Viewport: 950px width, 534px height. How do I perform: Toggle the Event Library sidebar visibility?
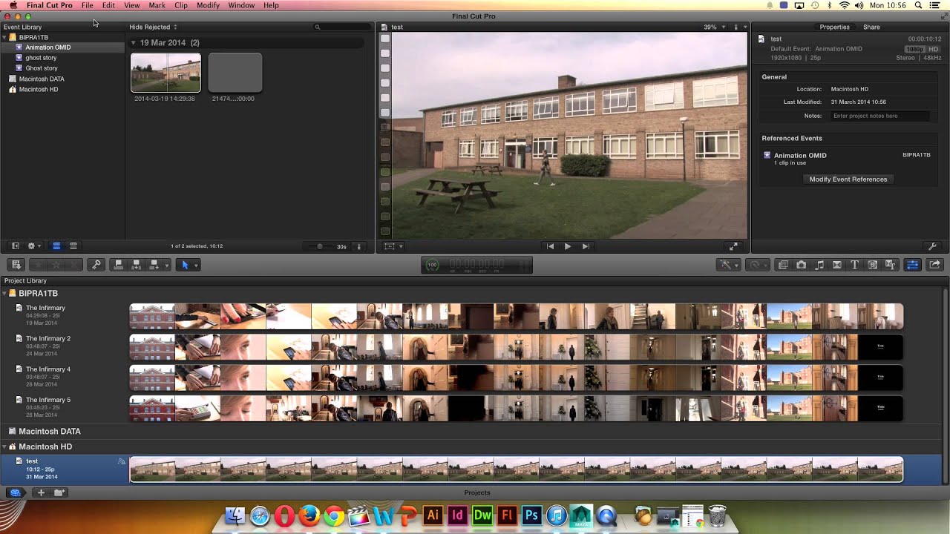[15, 246]
